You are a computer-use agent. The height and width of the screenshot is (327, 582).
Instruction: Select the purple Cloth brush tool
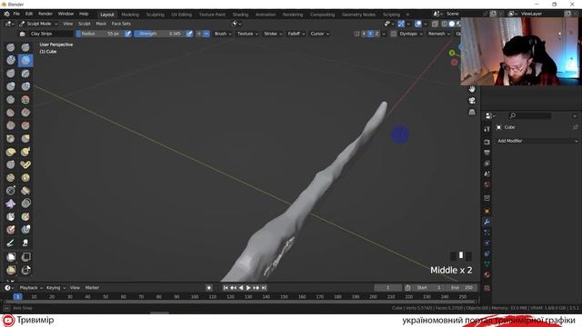click(x=11, y=203)
